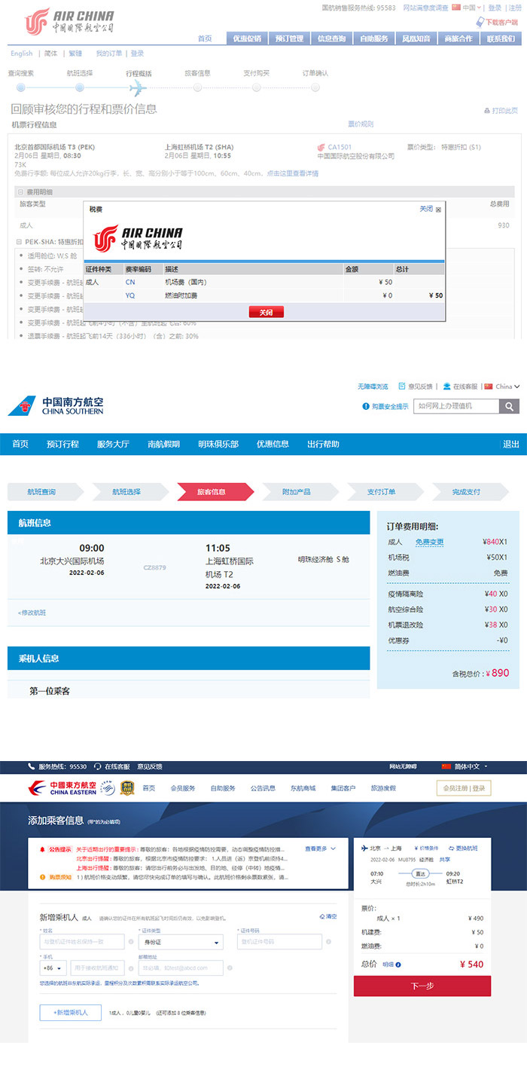Click the 下载客户端 phone icon link
The image size is (527, 1079).
click(x=480, y=23)
